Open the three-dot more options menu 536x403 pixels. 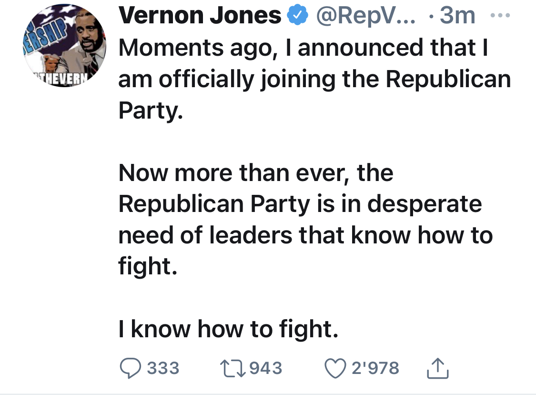500,15
